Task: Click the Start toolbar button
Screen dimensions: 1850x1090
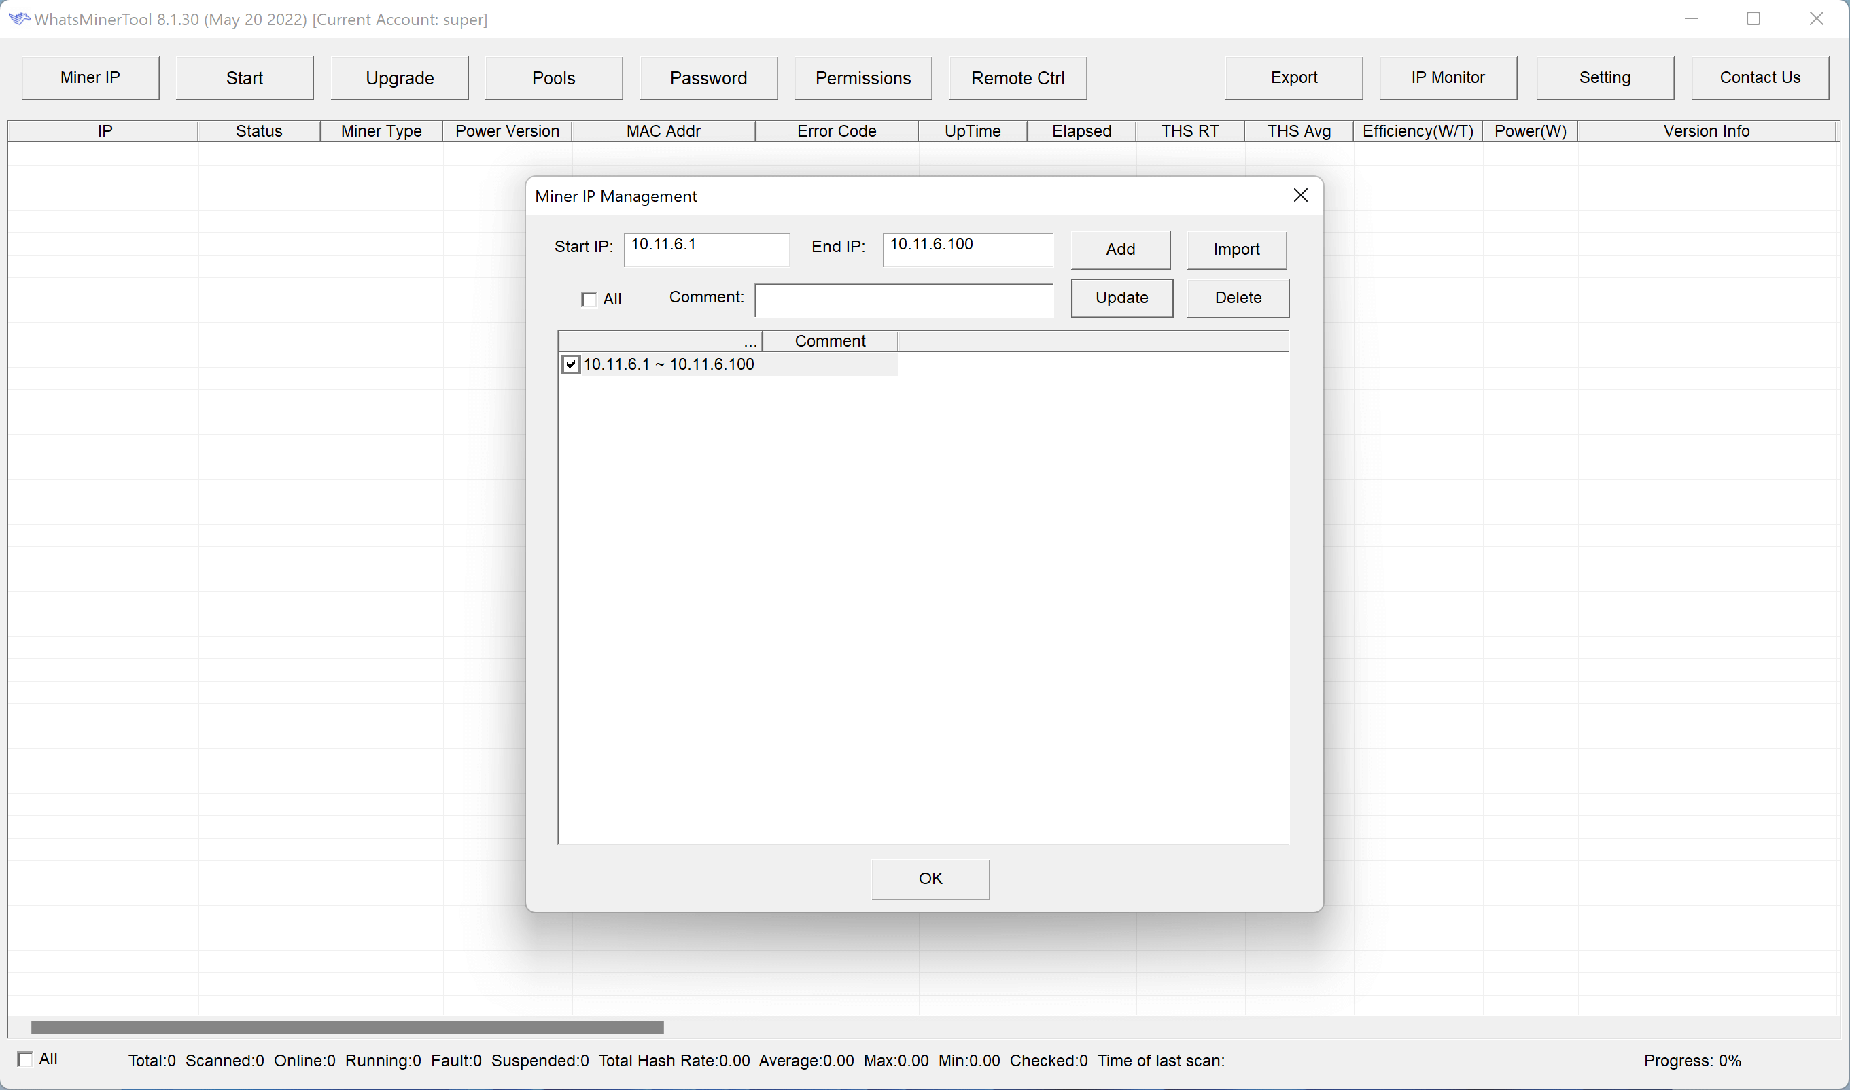Action: [x=244, y=78]
